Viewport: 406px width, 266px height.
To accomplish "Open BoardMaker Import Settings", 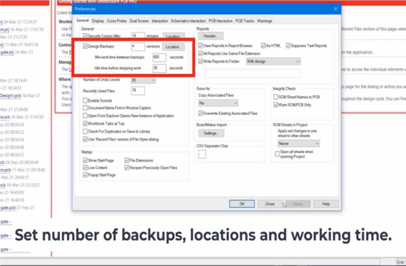I will click(x=211, y=133).
